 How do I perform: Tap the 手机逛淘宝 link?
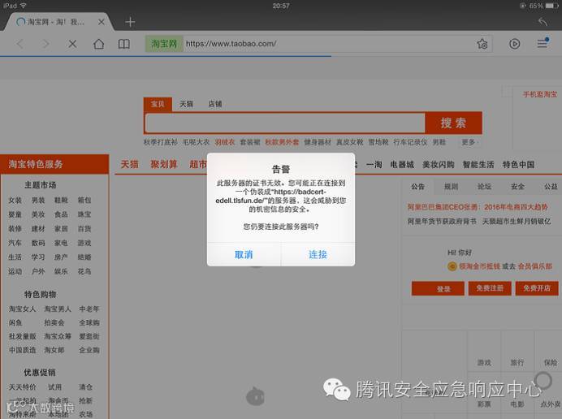pos(540,95)
